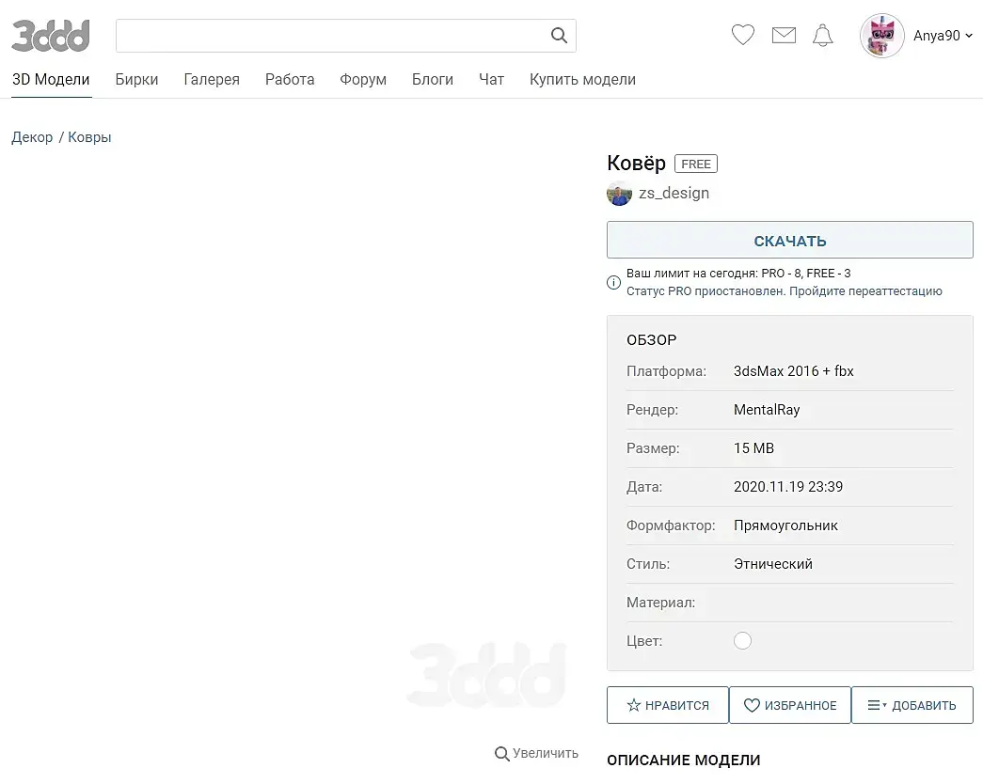Click the НРАВИТСЯ like button
Screen dimensions: 983x784
click(668, 705)
